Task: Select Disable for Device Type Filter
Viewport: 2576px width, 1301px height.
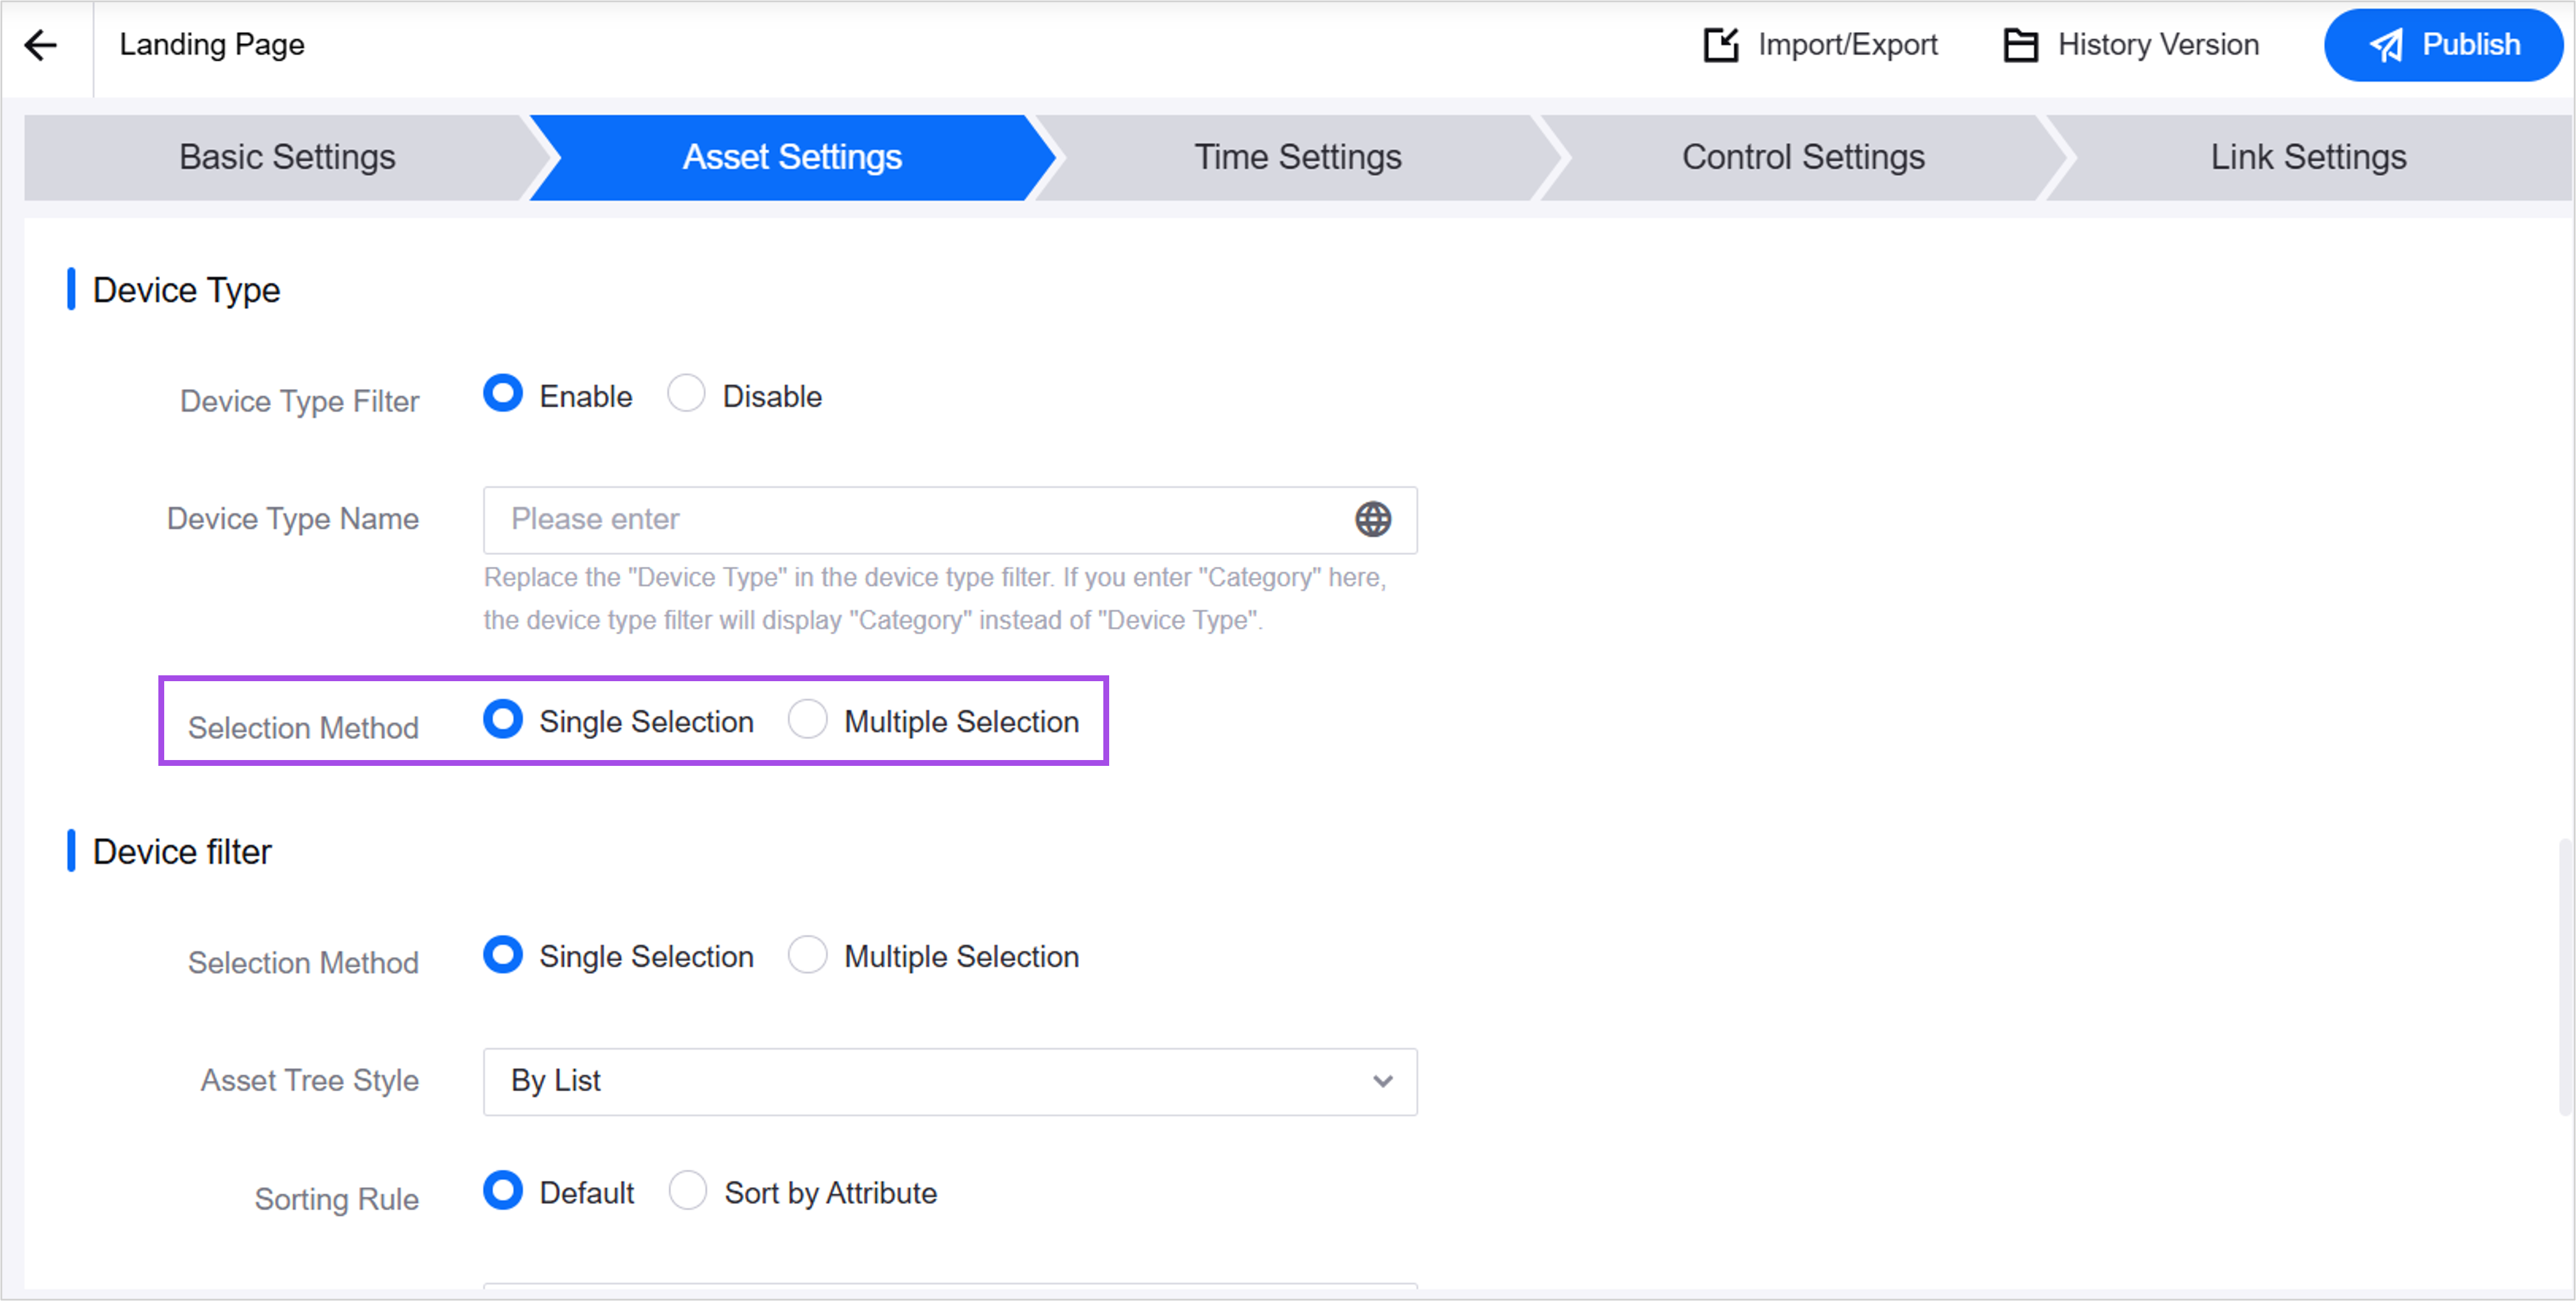Action: coord(687,394)
